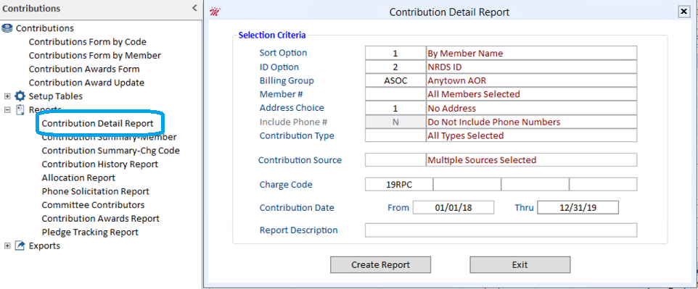Screen dimensions: 698x289
Task: Click the Report Description text field
Action: [x=501, y=230]
